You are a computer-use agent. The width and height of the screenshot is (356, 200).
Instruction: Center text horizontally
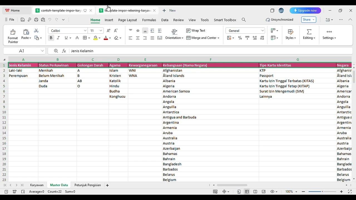coord(138,38)
